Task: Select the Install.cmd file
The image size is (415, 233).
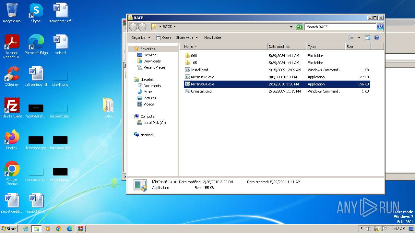Action: click(x=277, y=70)
